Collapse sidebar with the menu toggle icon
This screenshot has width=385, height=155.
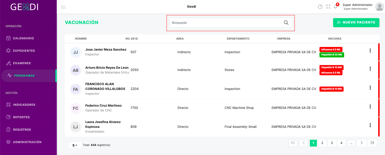click(x=64, y=7)
